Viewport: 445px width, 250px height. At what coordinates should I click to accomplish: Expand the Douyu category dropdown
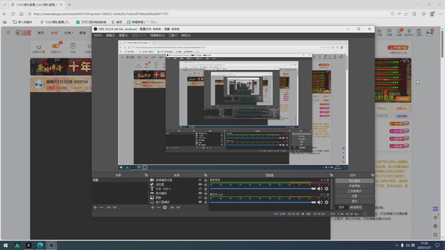pos(68,33)
